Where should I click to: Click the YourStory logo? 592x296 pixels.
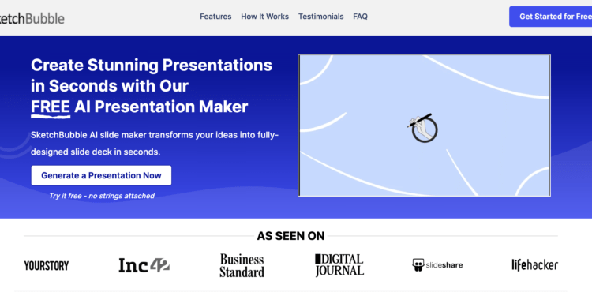click(47, 266)
